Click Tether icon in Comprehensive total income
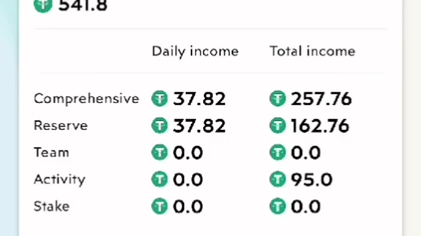This screenshot has width=421, height=236. pyautogui.click(x=278, y=99)
